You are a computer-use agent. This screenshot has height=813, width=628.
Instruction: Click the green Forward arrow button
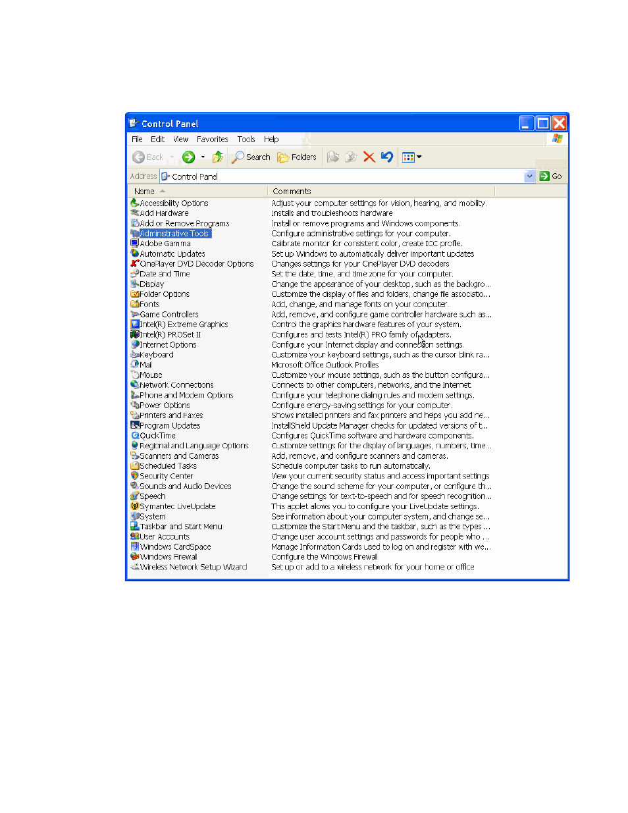click(189, 157)
